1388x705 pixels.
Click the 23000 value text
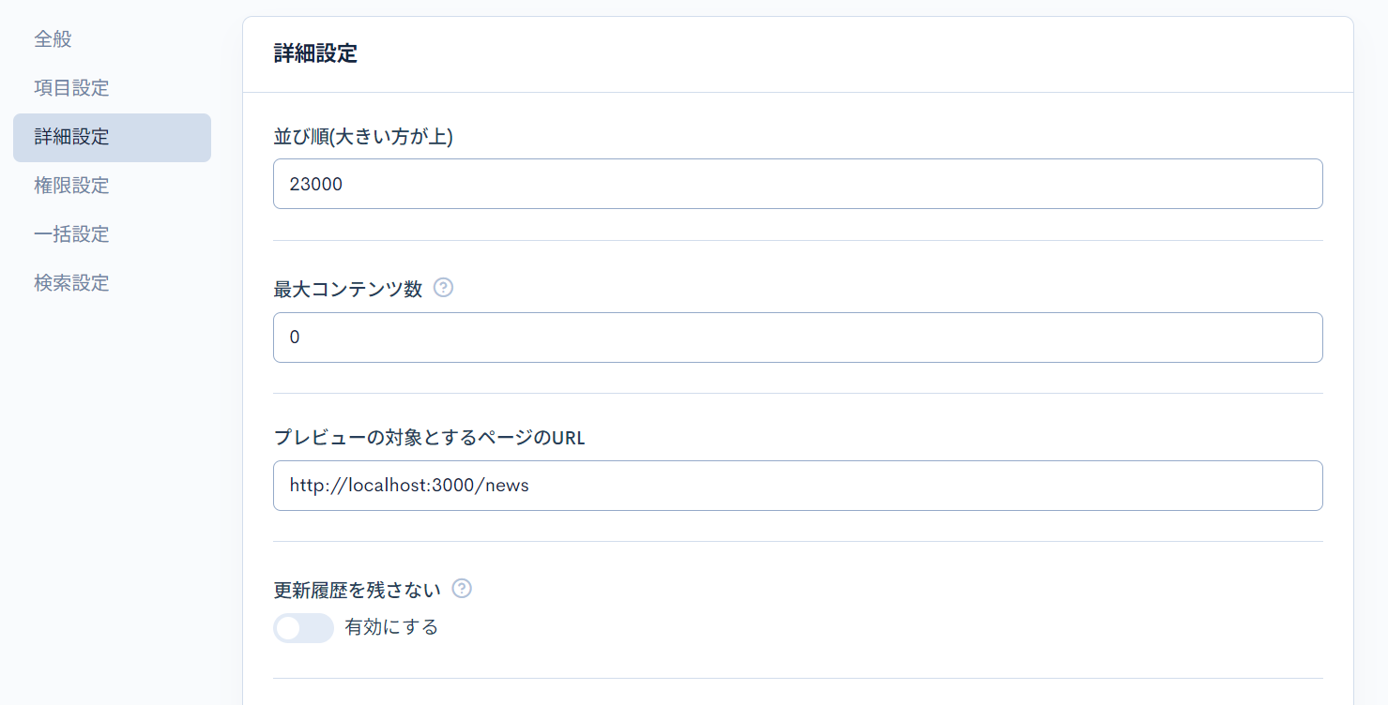click(316, 185)
